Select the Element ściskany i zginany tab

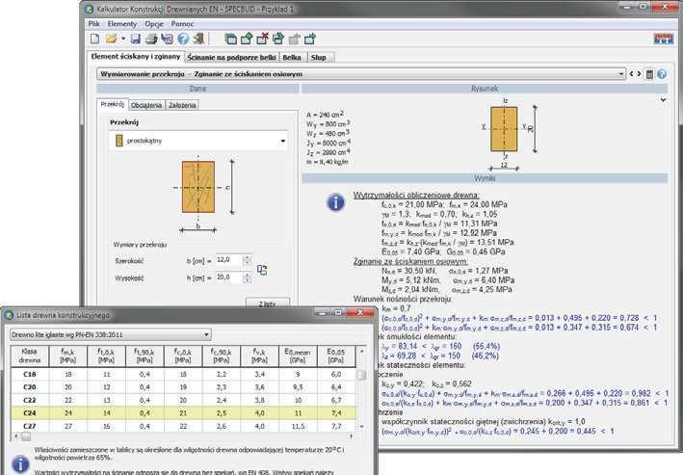click(x=136, y=56)
